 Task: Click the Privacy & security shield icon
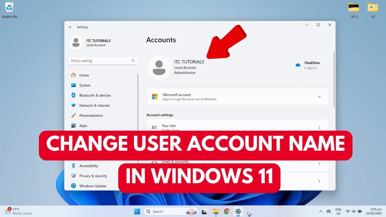coord(73,176)
